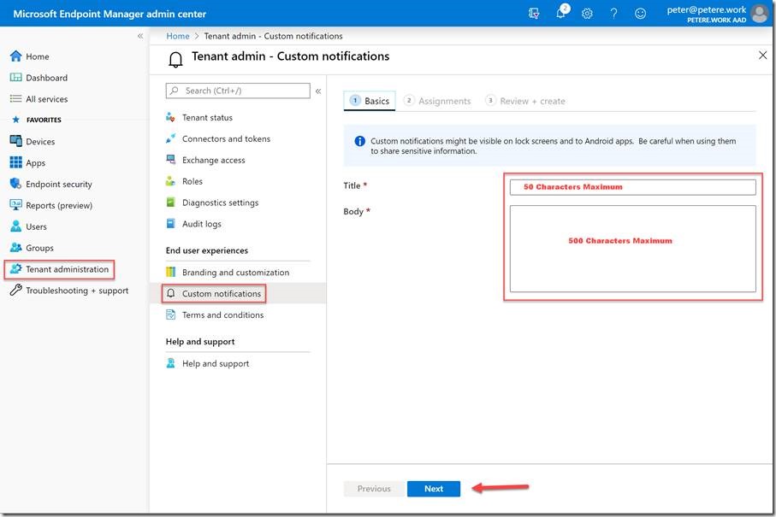Open the portal settings gear
This screenshot has height=517, width=776.
click(587, 14)
